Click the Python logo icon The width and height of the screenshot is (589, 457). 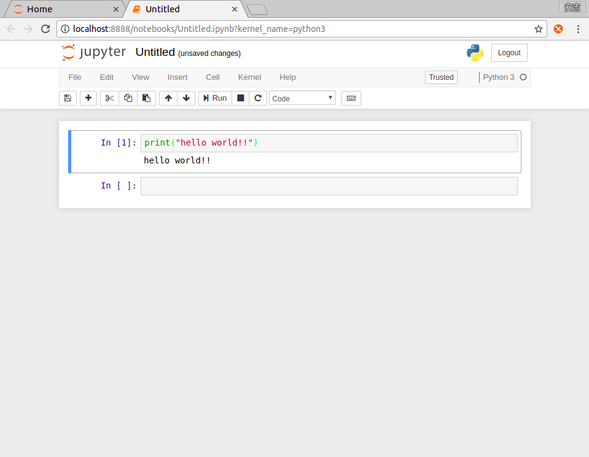pos(475,53)
